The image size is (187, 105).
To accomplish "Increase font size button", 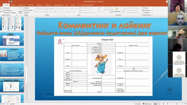I will (54, 9).
